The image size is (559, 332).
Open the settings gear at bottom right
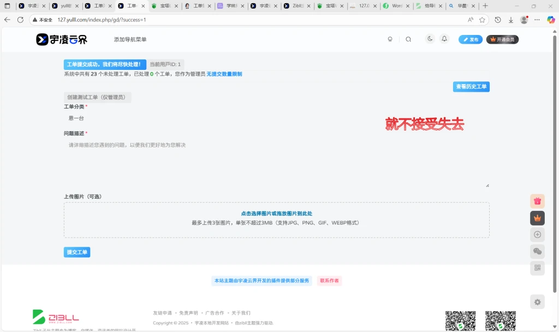point(537,301)
